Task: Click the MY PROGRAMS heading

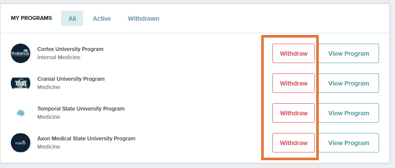Action: click(32, 18)
